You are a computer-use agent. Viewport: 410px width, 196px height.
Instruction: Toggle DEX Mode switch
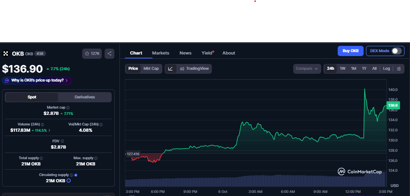396,51
